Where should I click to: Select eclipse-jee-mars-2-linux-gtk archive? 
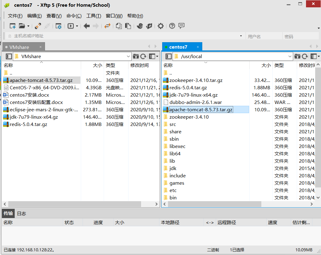tap(41, 110)
